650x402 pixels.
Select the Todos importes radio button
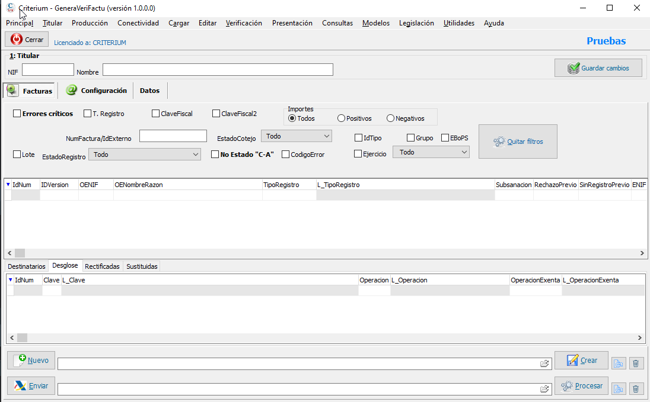click(x=292, y=118)
